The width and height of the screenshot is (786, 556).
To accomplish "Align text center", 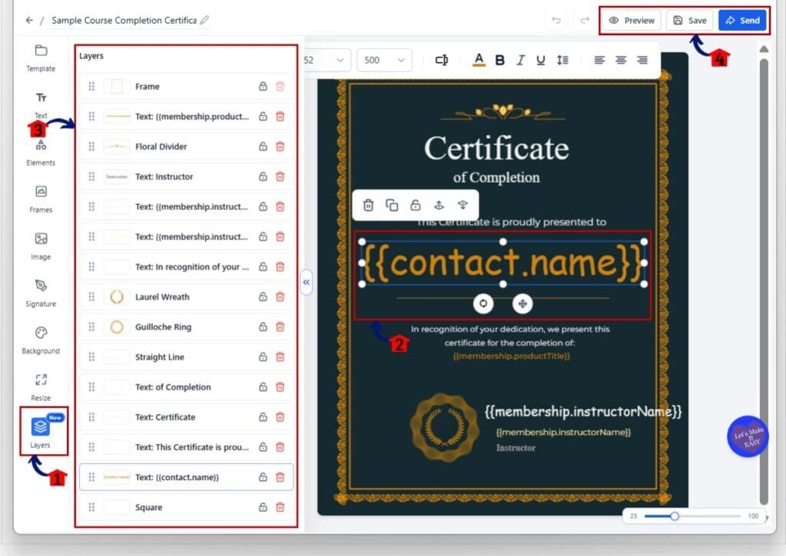I will pos(620,60).
